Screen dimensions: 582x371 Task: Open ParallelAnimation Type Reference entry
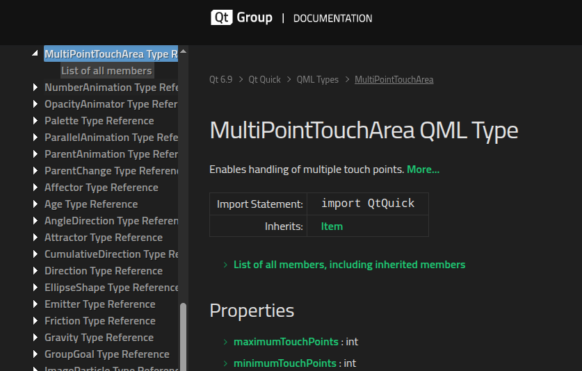click(x=111, y=138)
